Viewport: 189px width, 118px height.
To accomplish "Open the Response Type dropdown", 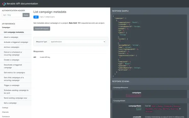I will (77, 42).
